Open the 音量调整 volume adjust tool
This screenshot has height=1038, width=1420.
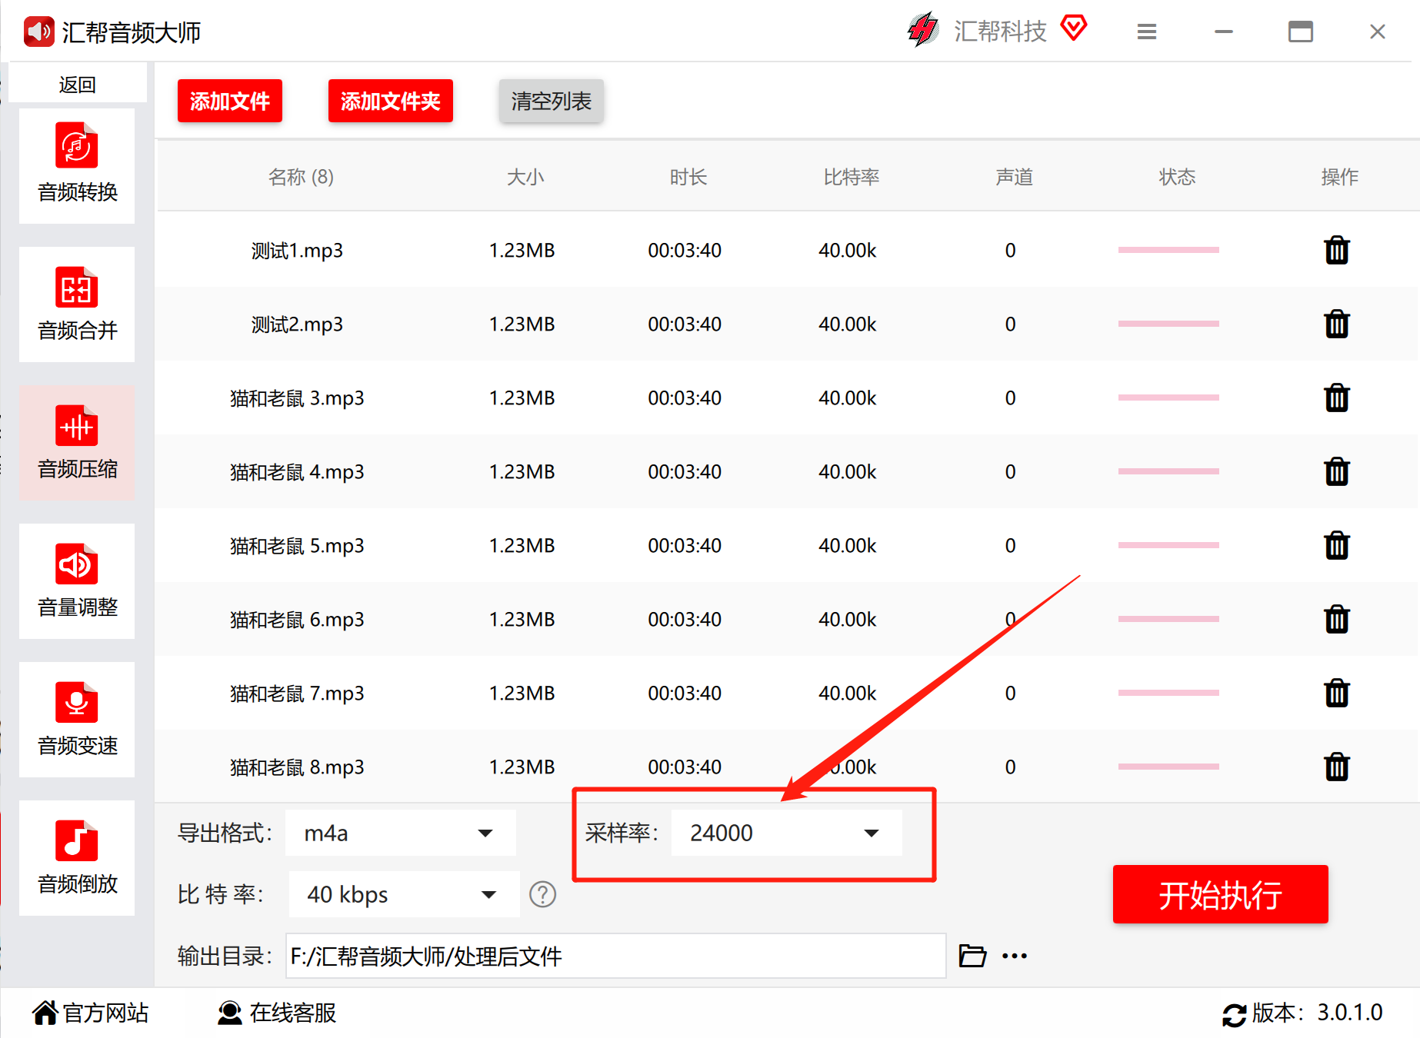[77, 581]
